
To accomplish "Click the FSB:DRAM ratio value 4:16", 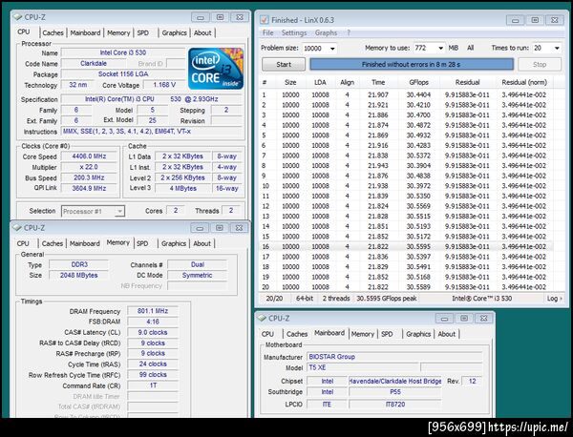I will tap(153, 322).
